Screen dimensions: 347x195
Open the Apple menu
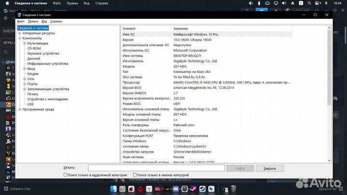pos(7,3)
